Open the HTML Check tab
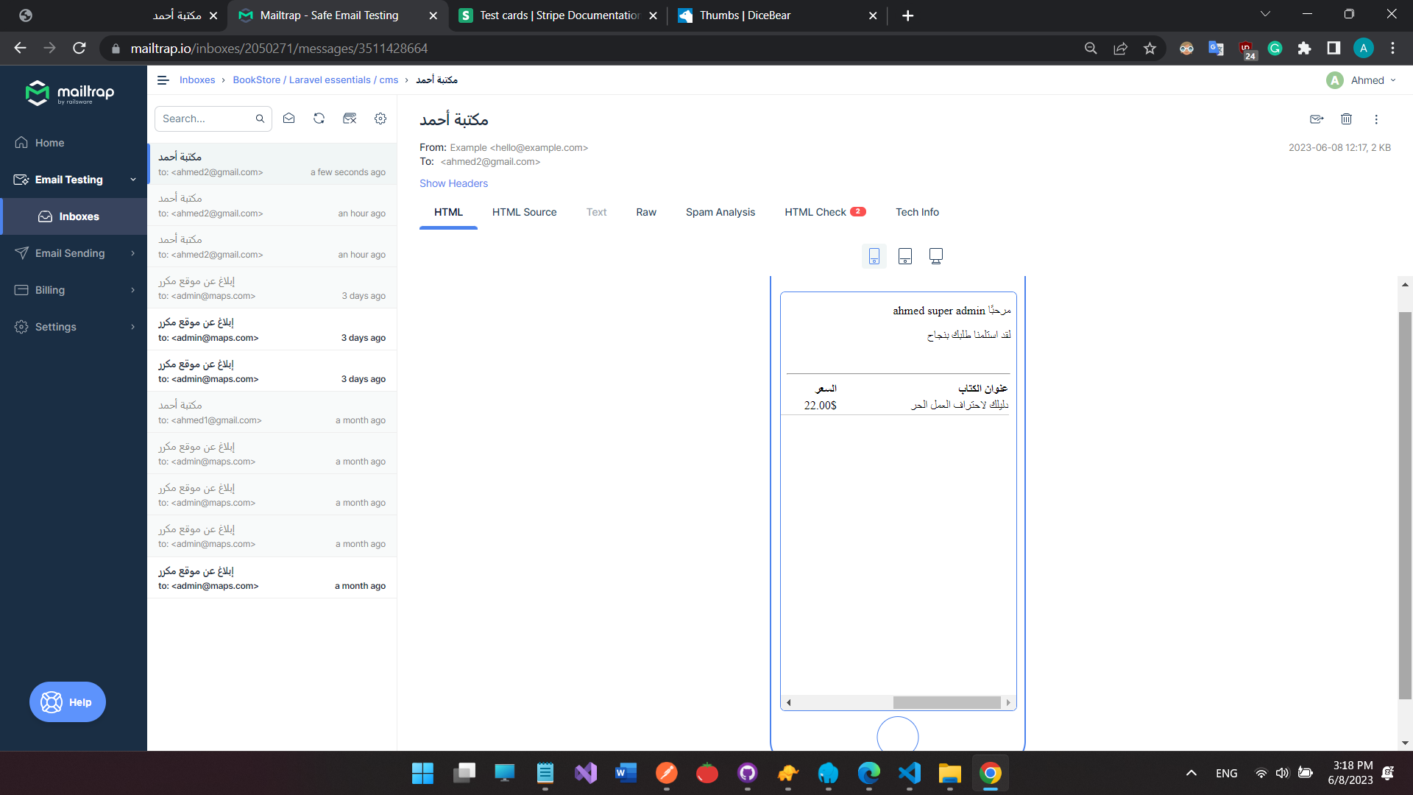This screenshot has width=1413, height=795. pyautogui.click(x=815, y=212)
